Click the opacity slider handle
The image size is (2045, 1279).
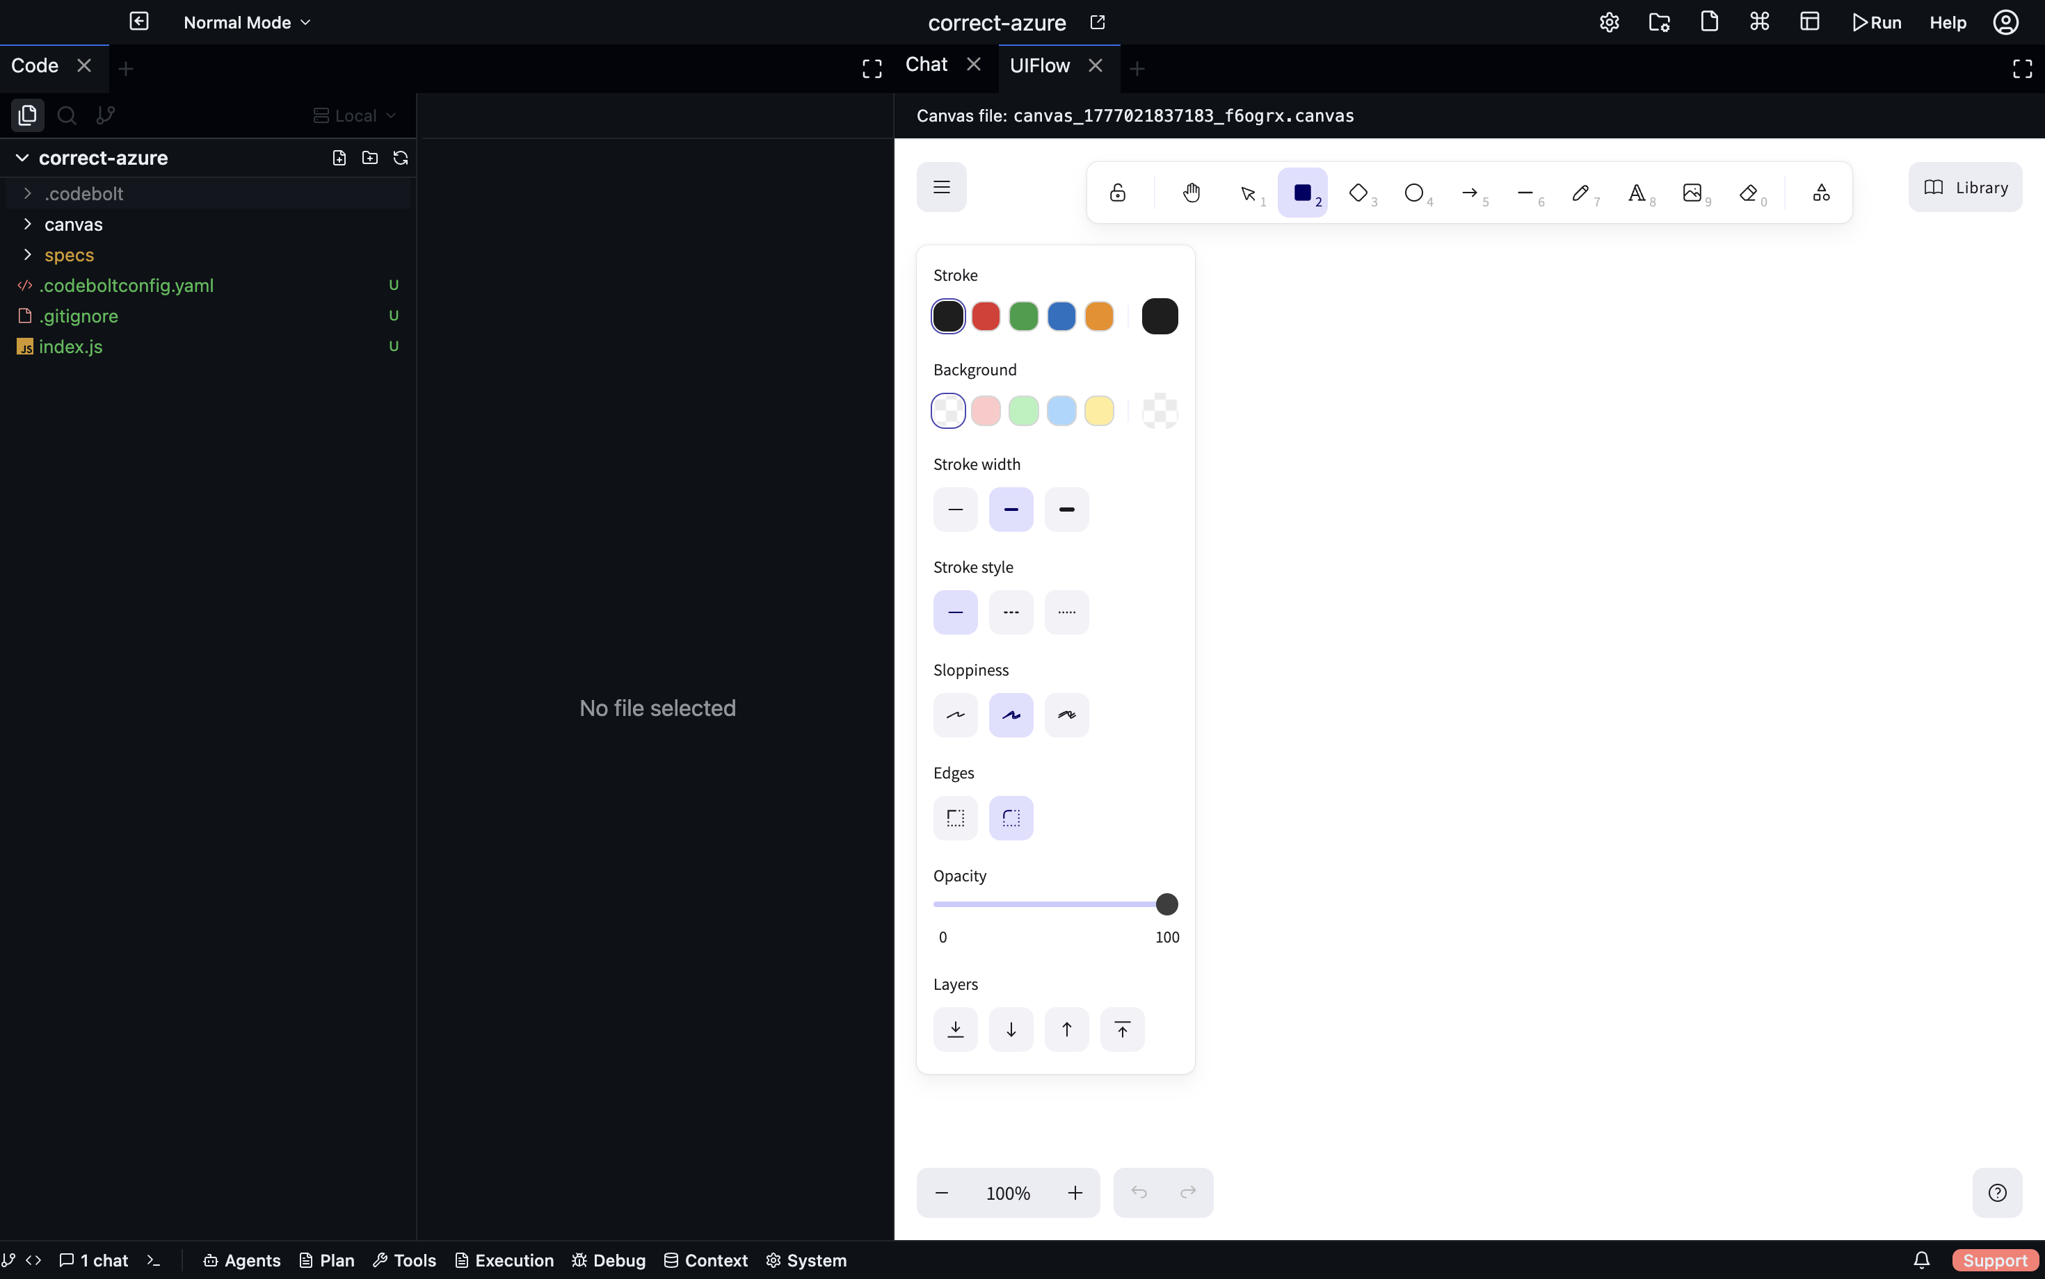coord(1166,904)
